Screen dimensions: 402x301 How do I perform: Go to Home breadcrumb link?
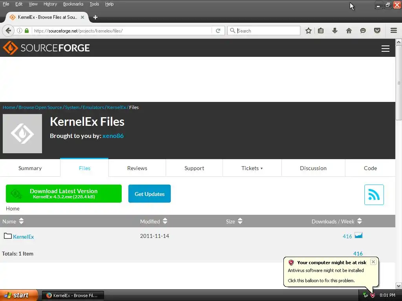(x=9, y=107)
